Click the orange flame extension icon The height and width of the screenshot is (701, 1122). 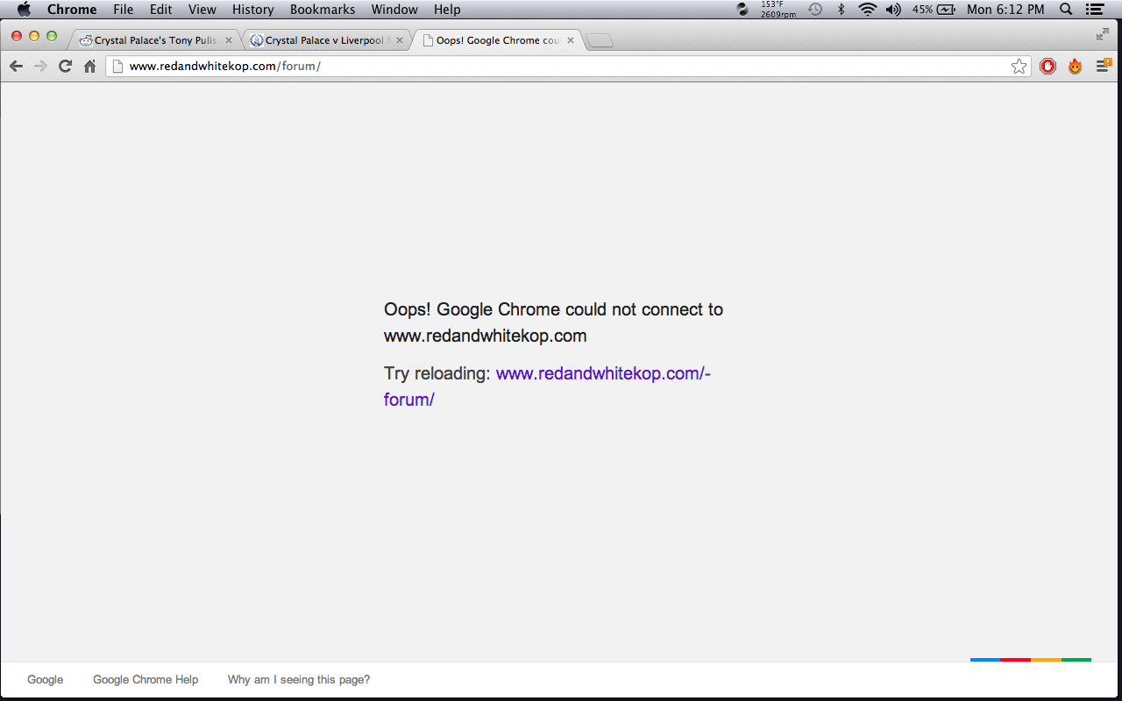[1075, 67]
